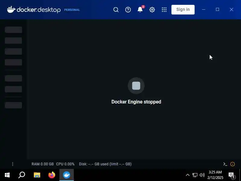Open the terminal icon in status bar
Image resolution: width=241 pixels, height=181 pixels.
click(225, 164)
